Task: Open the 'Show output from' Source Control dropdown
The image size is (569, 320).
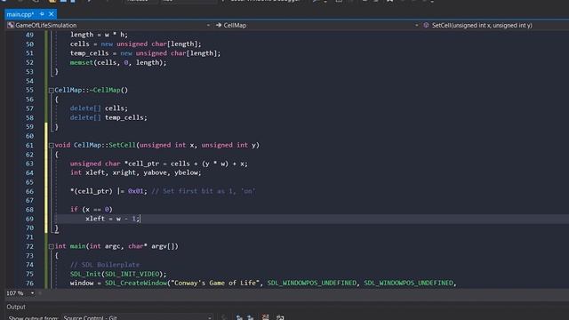Action: point(138,317)
